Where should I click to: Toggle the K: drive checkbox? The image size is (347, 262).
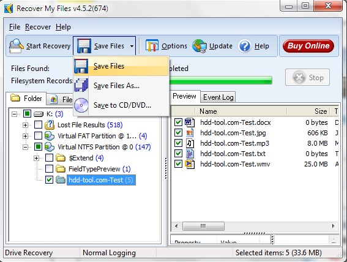pos(27,114)
